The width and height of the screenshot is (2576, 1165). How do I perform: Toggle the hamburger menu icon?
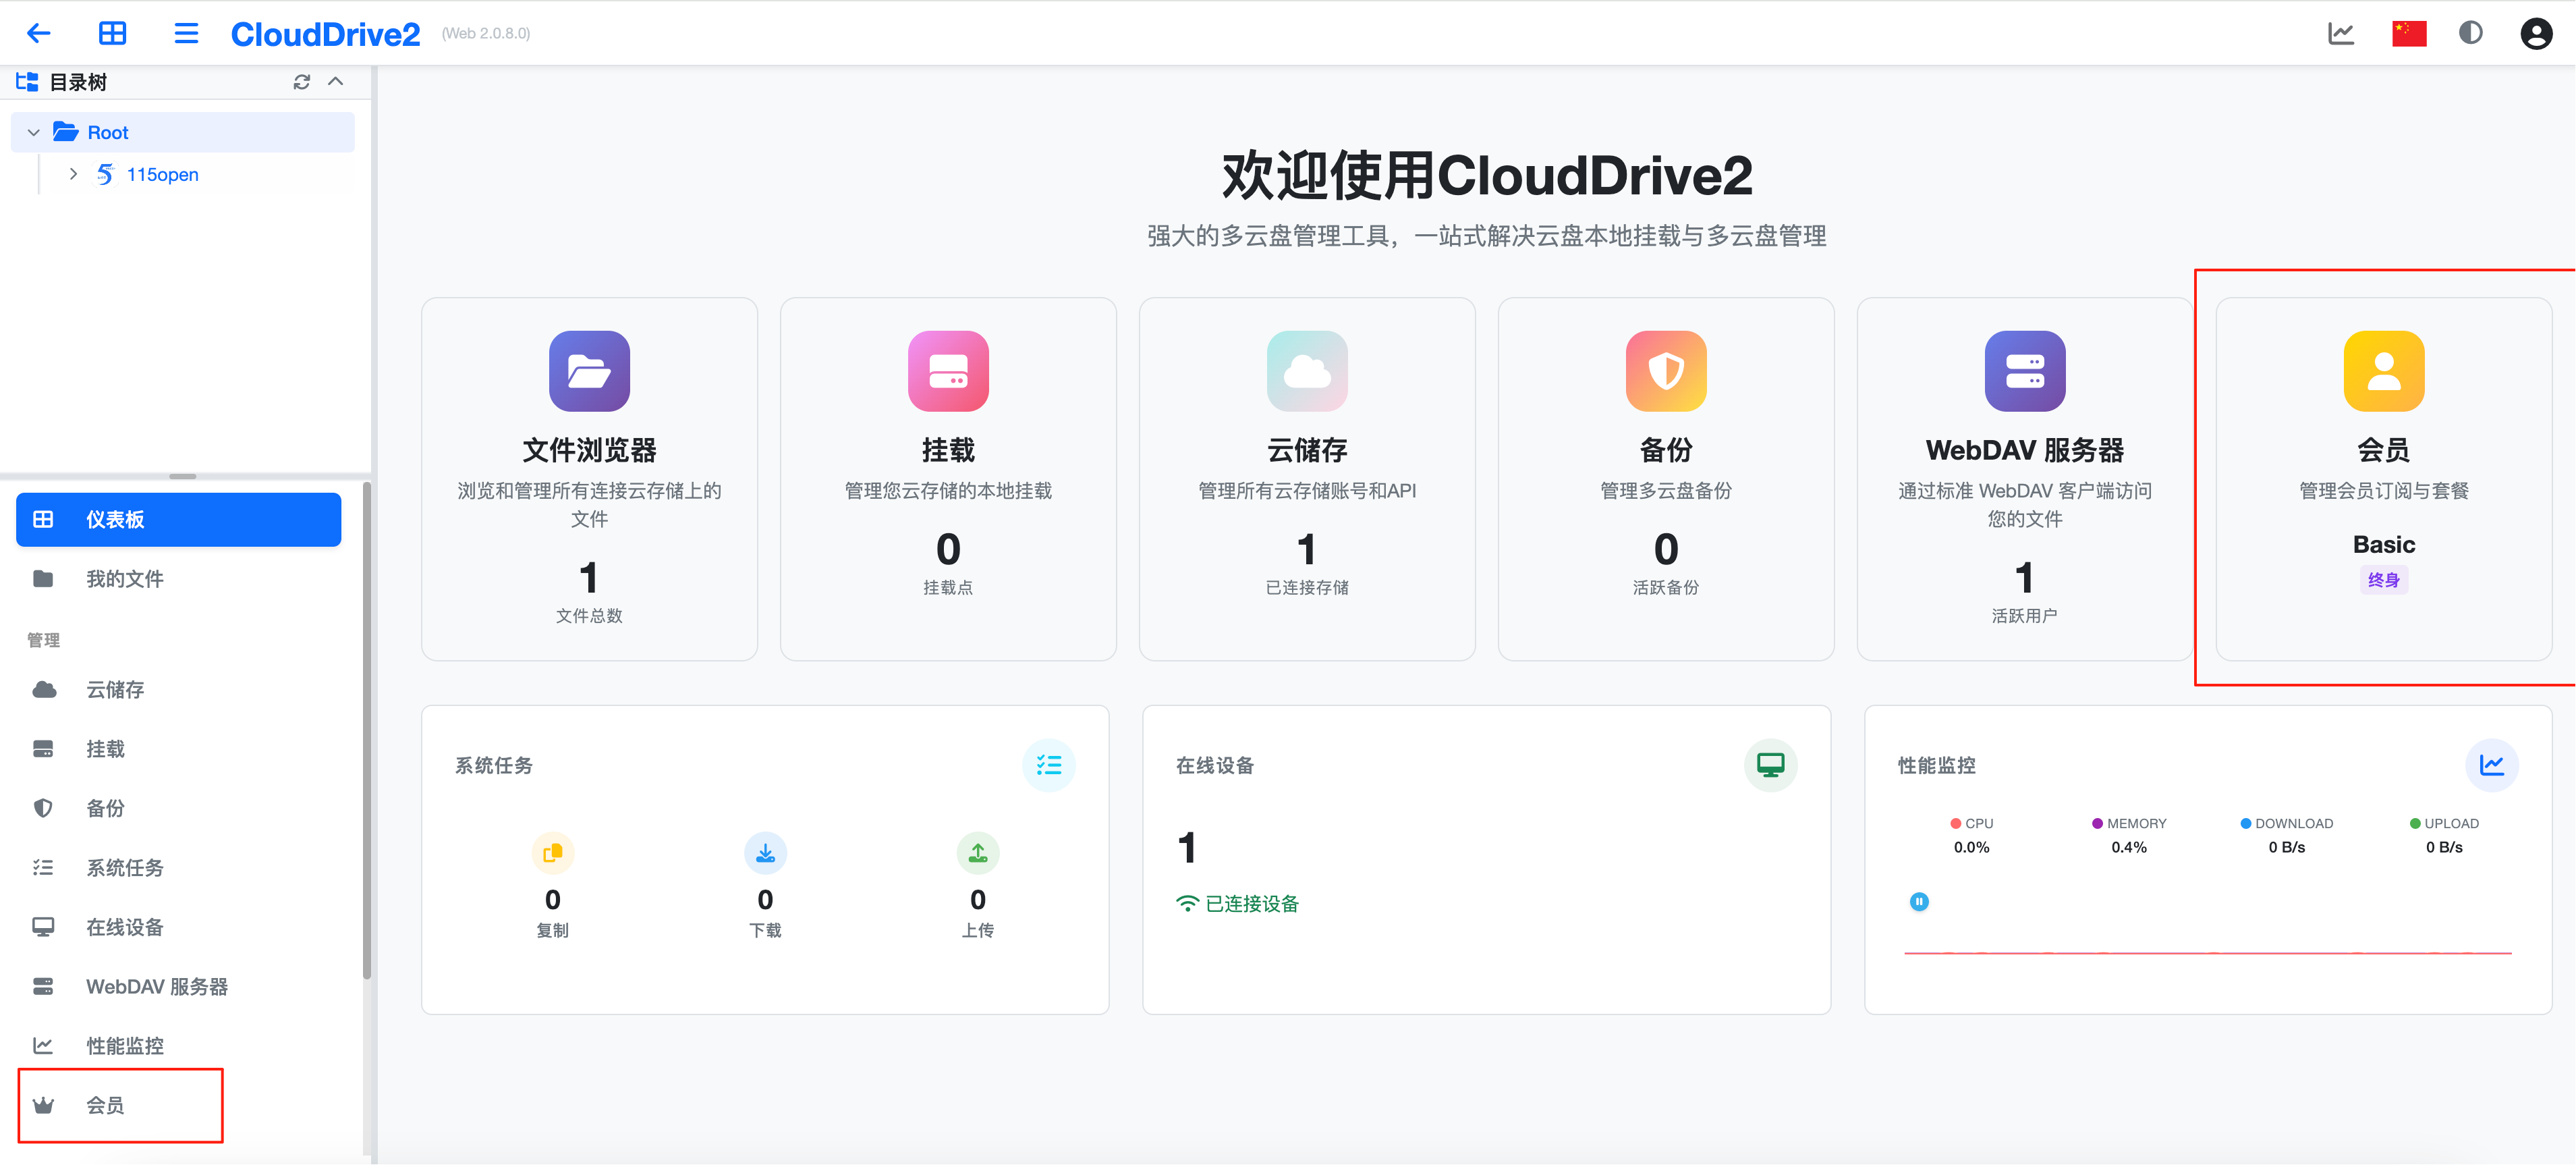click(186, 33)
